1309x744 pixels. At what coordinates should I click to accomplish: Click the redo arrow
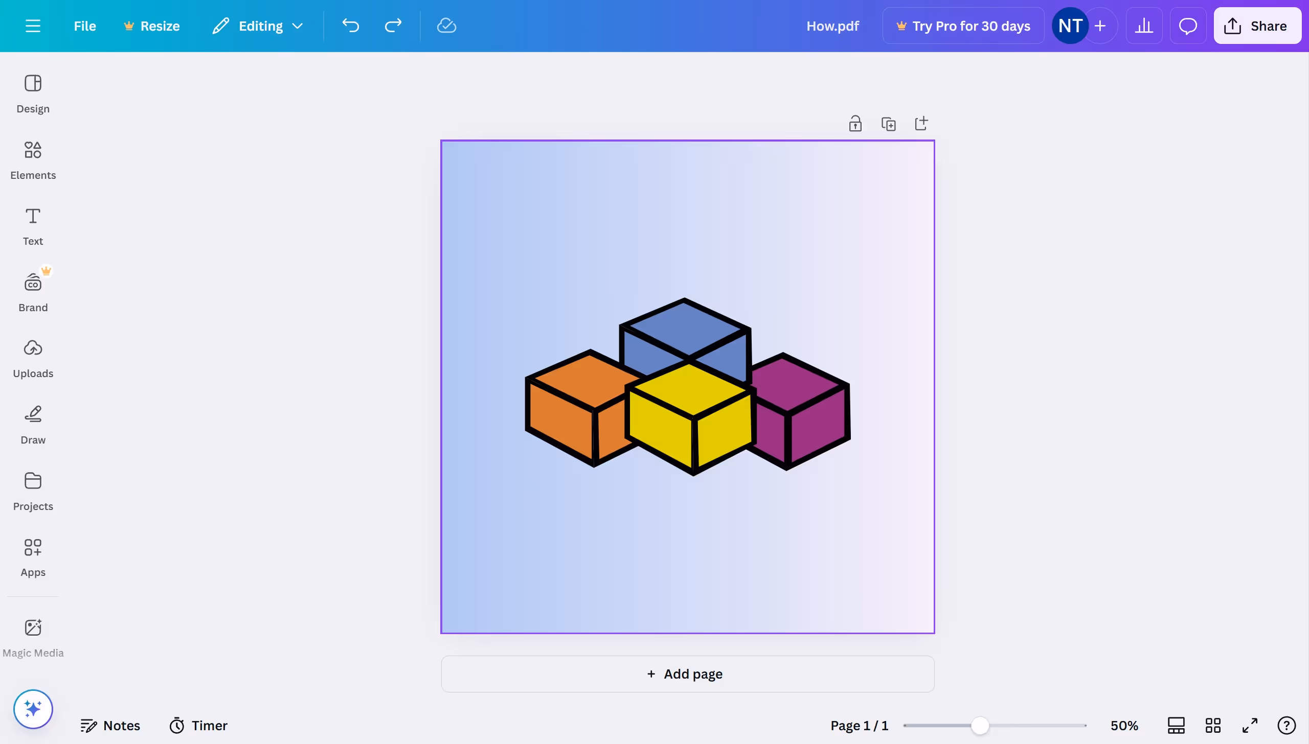point(393,26)
